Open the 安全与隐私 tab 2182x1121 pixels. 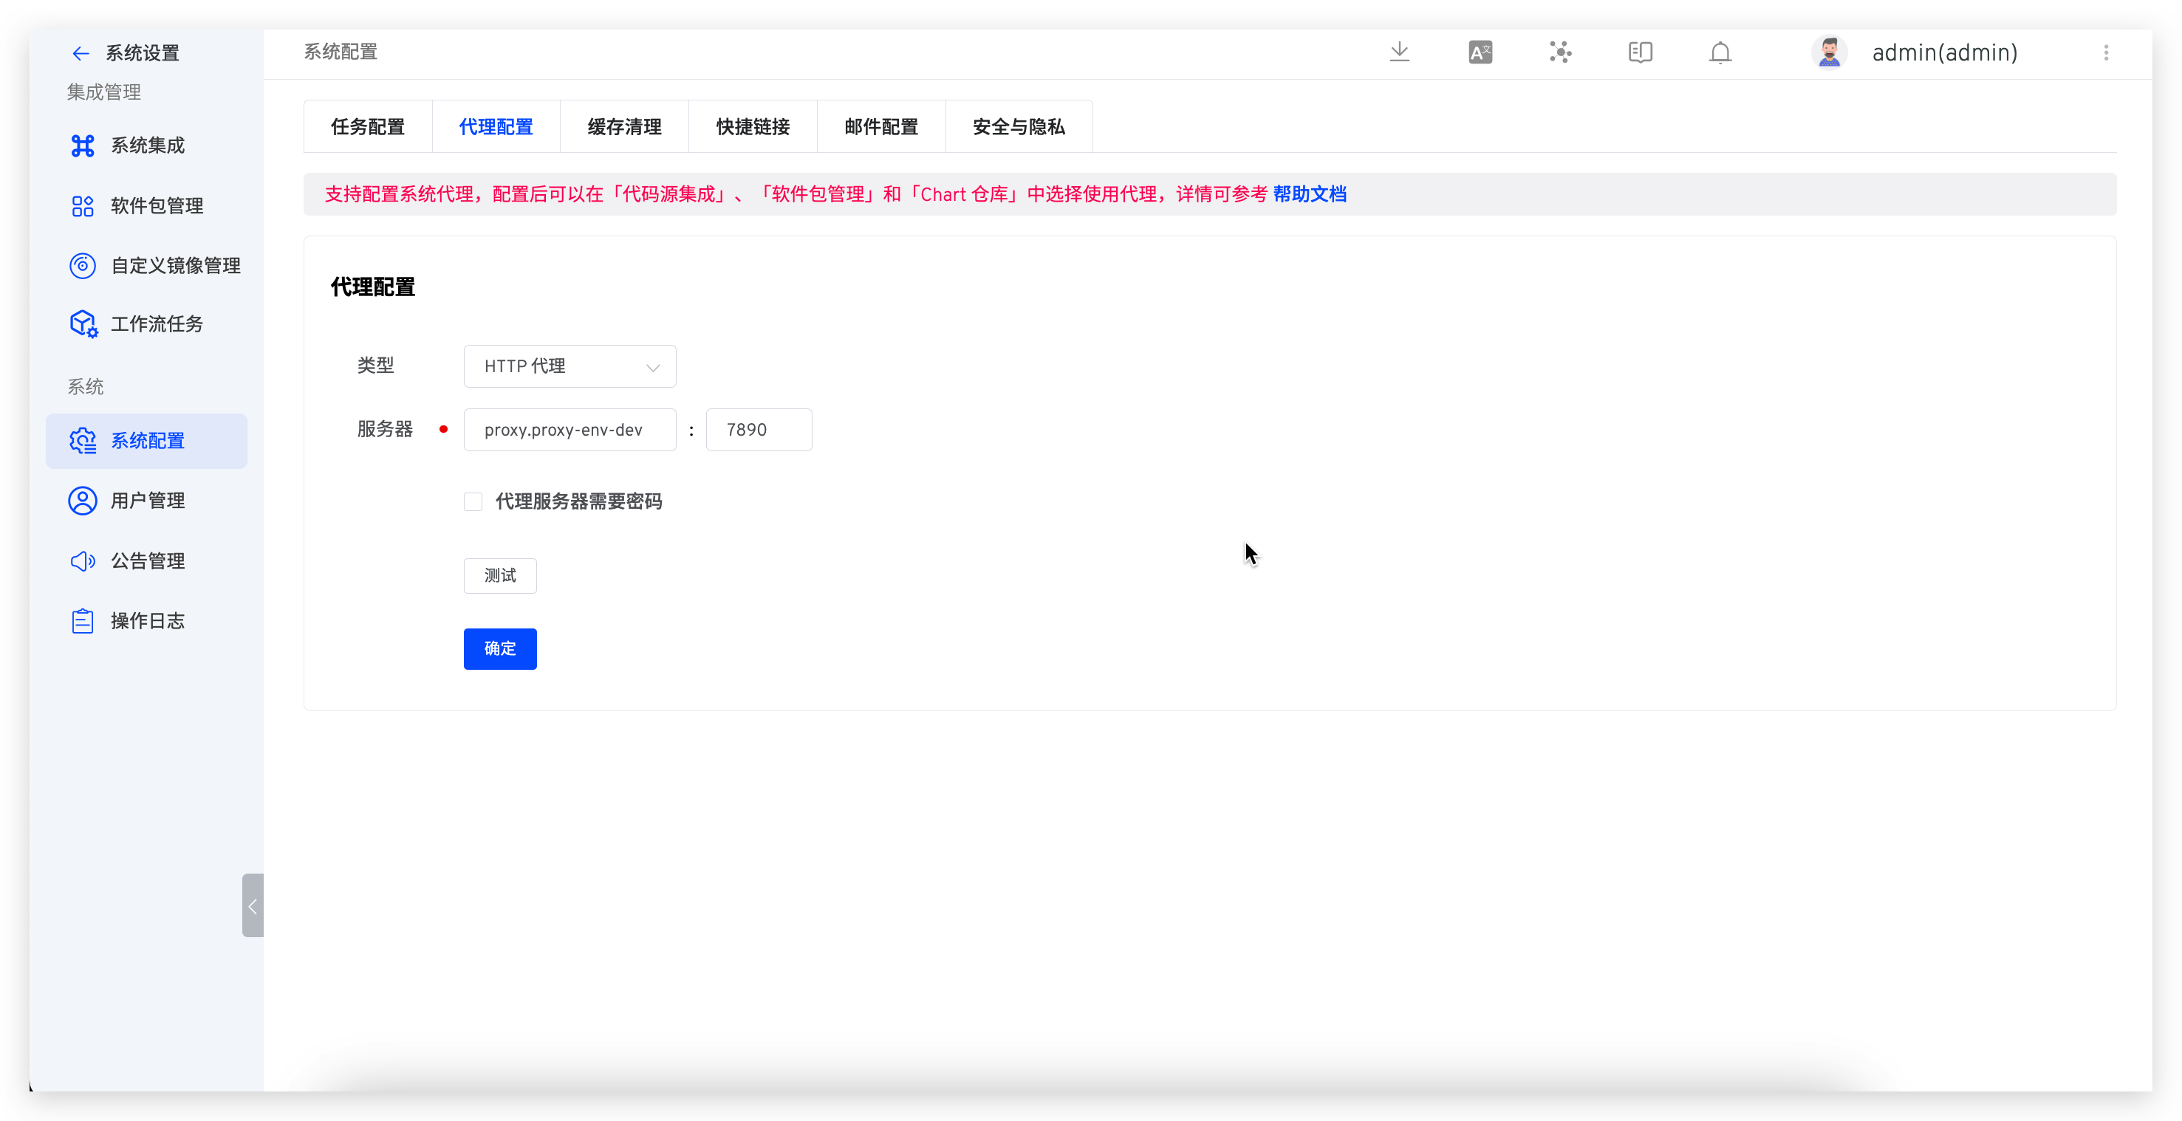1018,126
